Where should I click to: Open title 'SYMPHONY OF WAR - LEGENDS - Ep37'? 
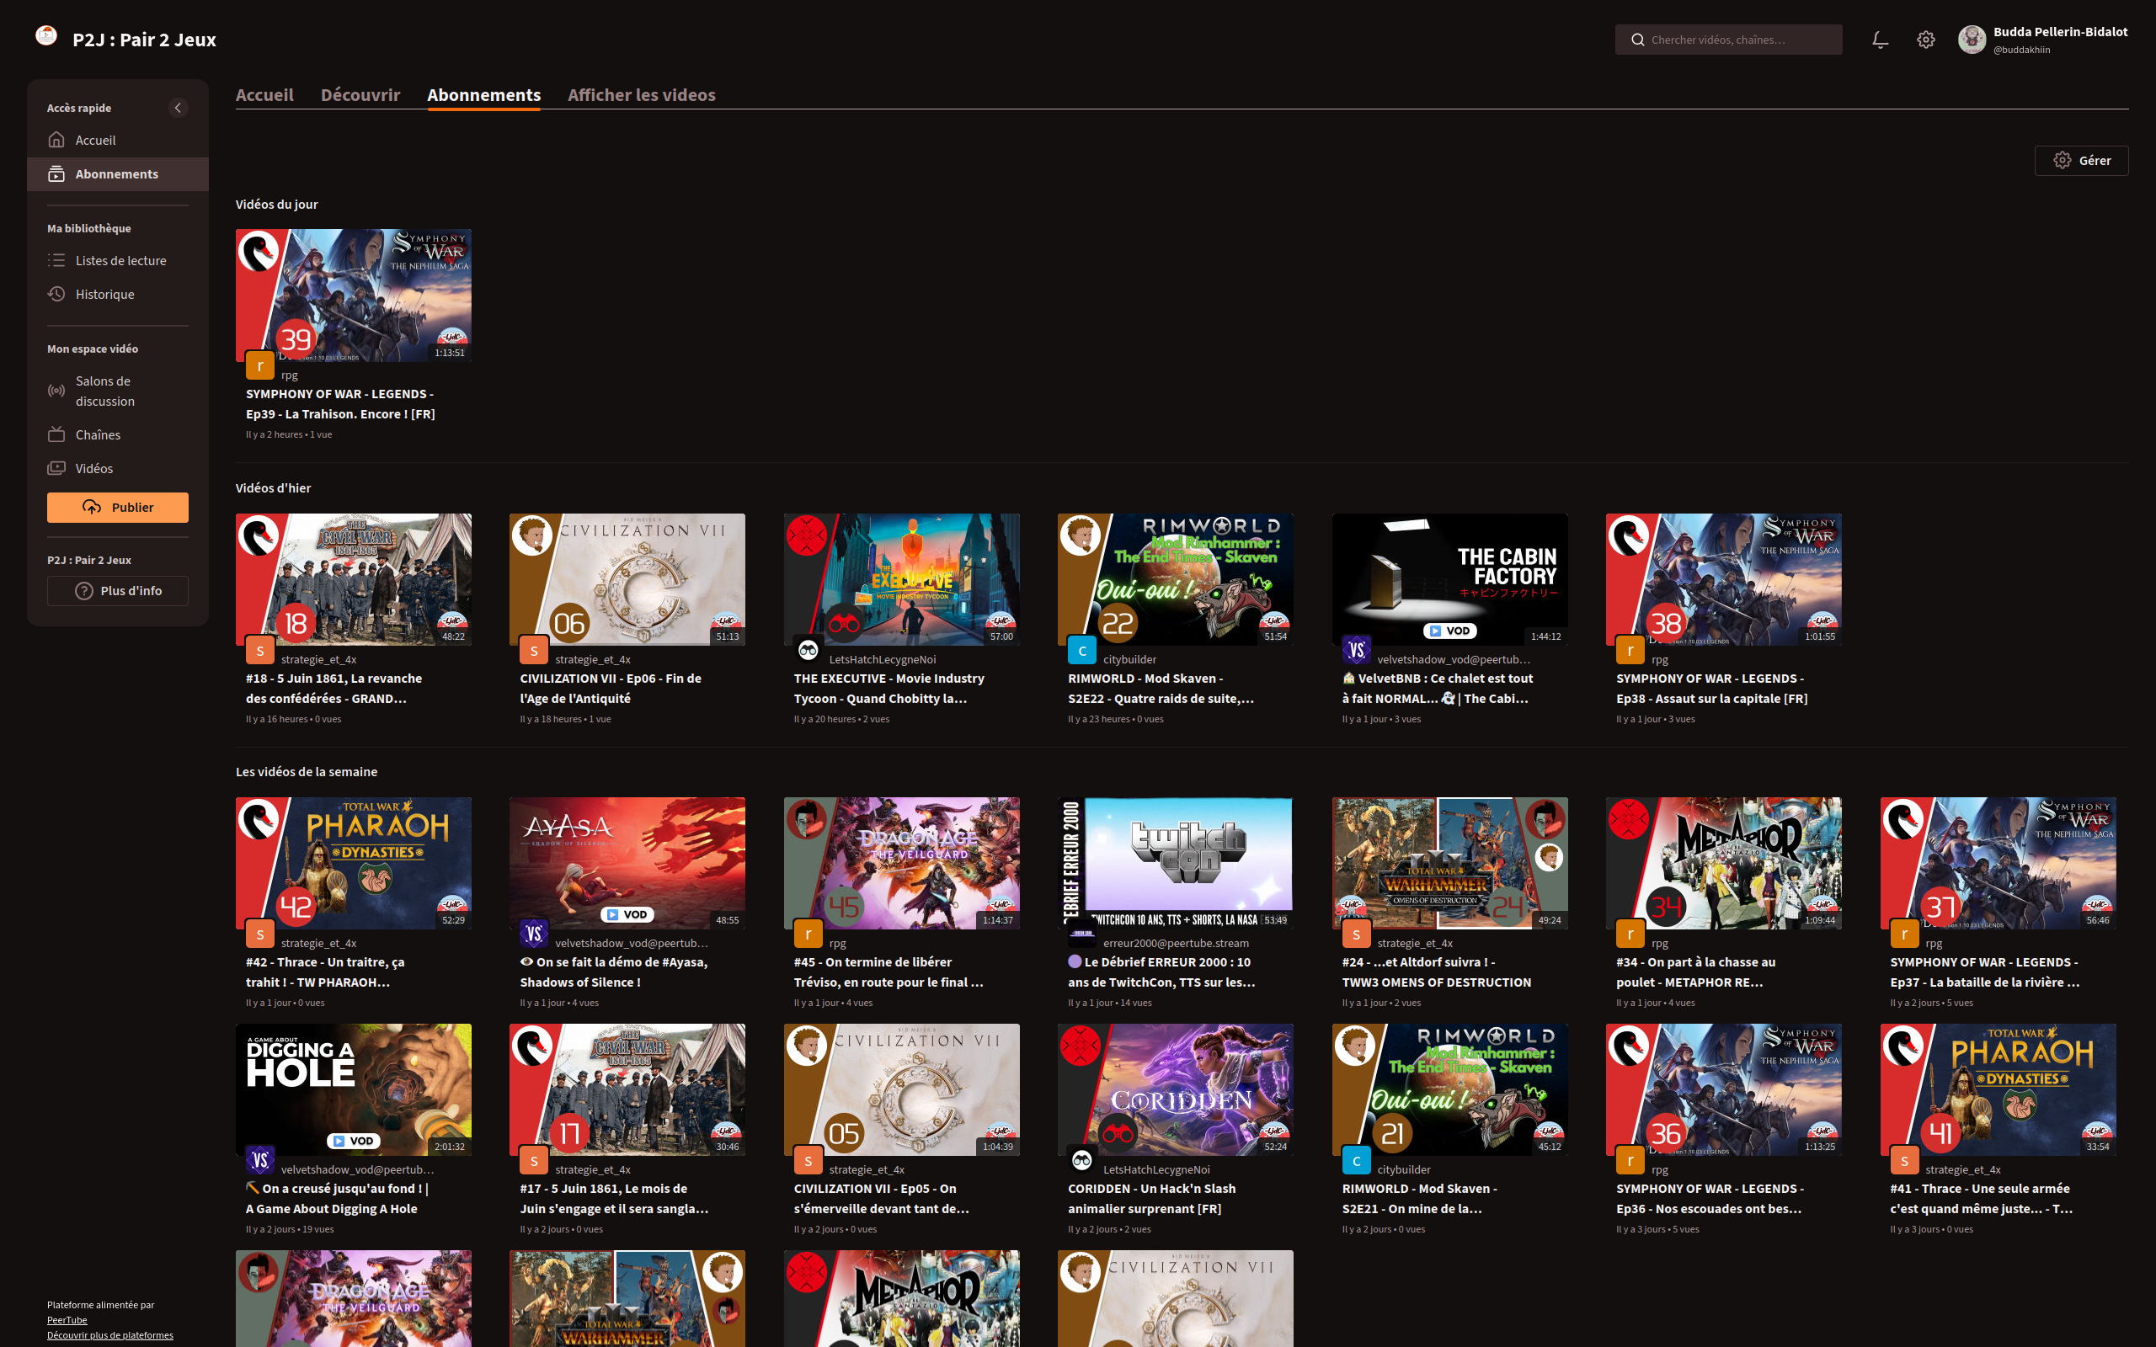click(x=1985, y=972)
